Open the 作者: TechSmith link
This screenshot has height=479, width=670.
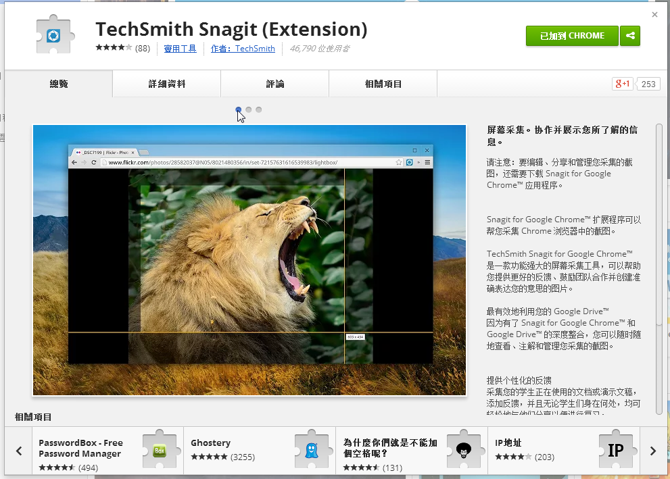click(x=243, y=49)
